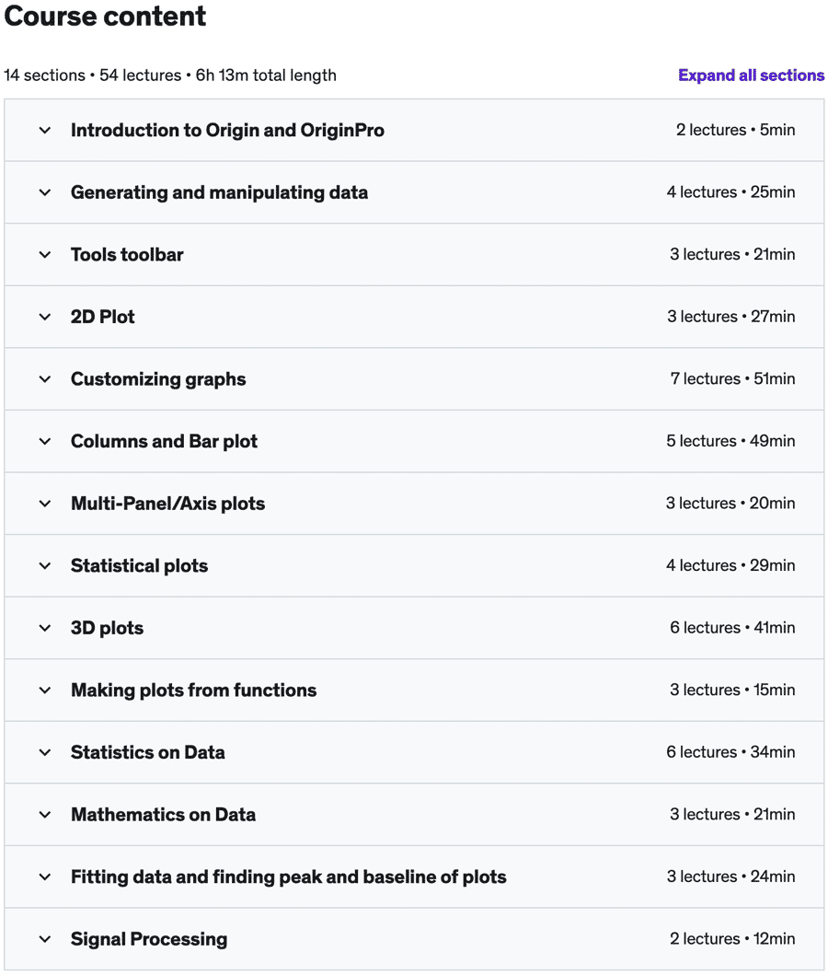The image size is (828, 975).
Task: Click the 6 lectures • 41min label
Action: click(x=732, y=628)
